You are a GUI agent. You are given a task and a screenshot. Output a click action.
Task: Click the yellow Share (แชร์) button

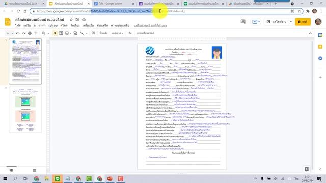[303, 21]
